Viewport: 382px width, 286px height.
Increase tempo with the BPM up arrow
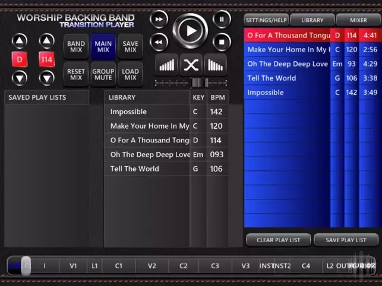[46, 41]
